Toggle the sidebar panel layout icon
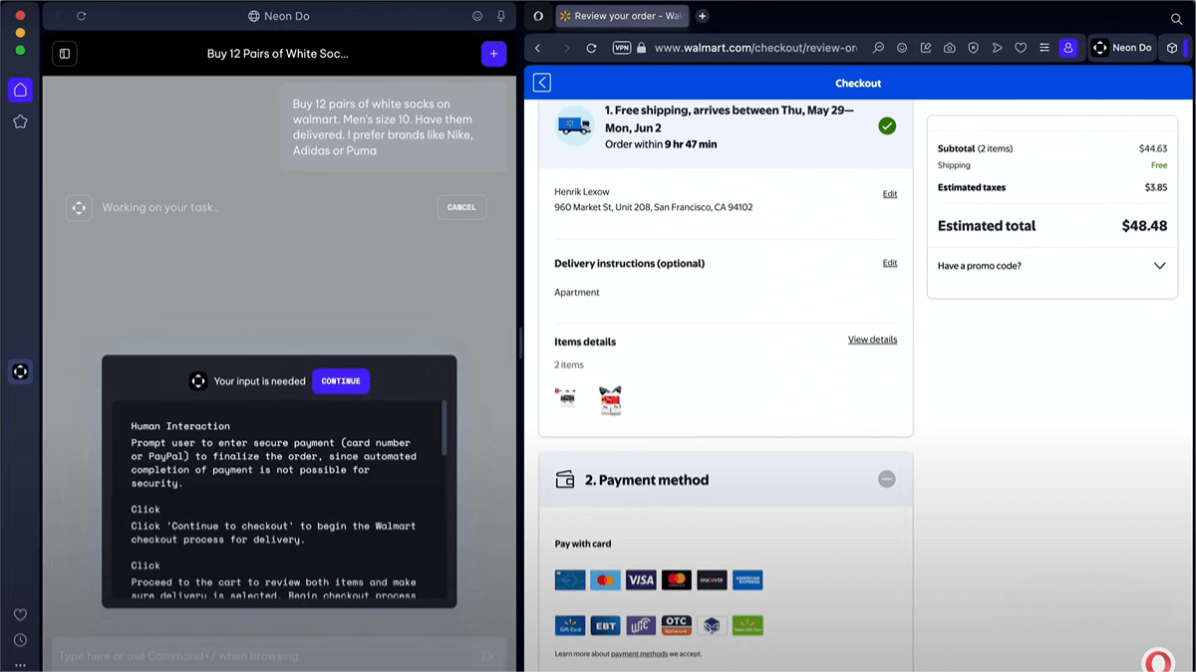This screenshot has width=1196, height=672. pyautogui.click(x=65, y=54)
